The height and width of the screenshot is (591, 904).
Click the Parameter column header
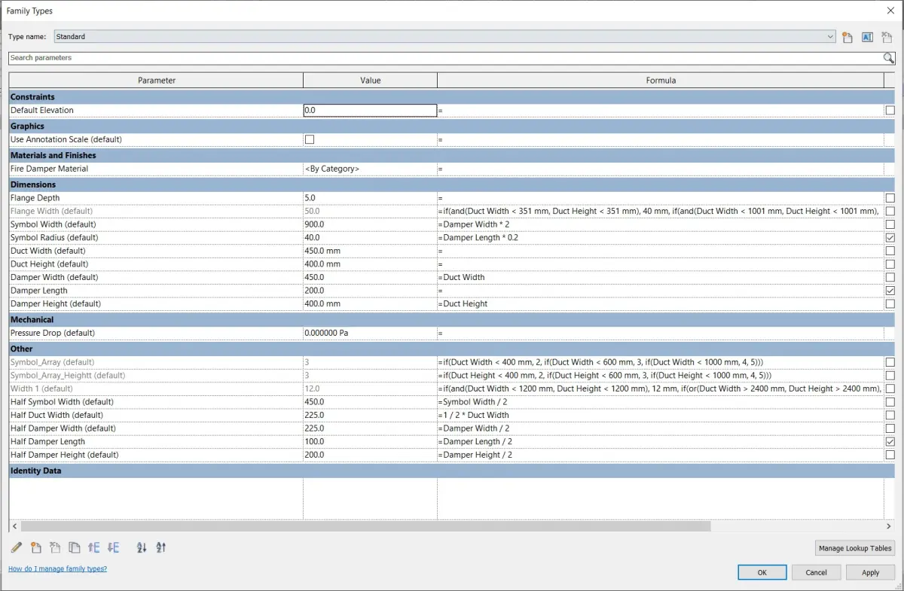tap(156, 81)
